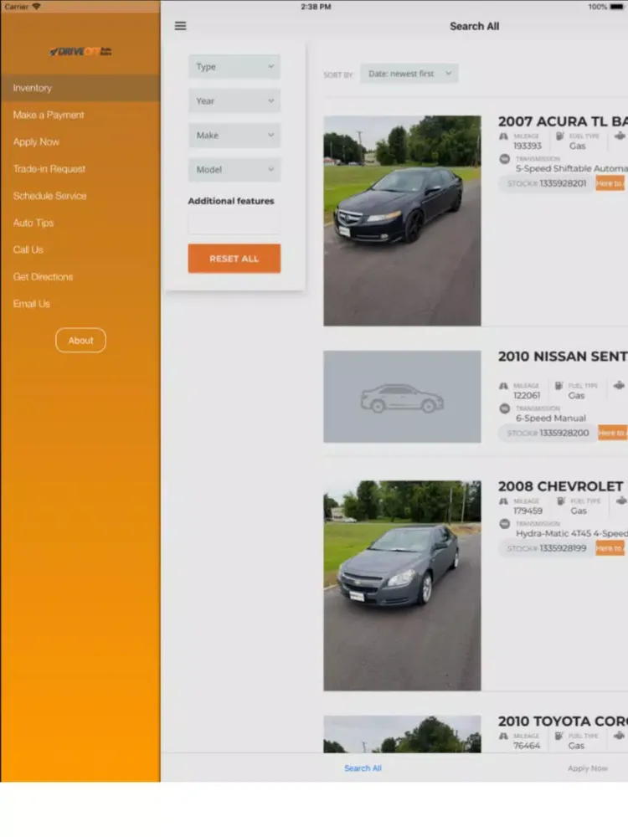Open the hamburger menu icon
The height and width of the screenshot is (837, 628).
coord(181,26)
